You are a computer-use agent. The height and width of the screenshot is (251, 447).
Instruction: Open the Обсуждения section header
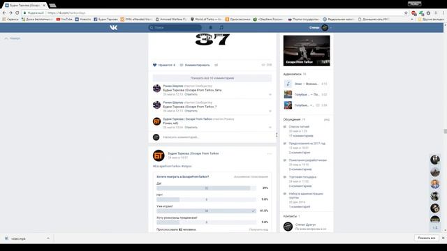[292, 119]
